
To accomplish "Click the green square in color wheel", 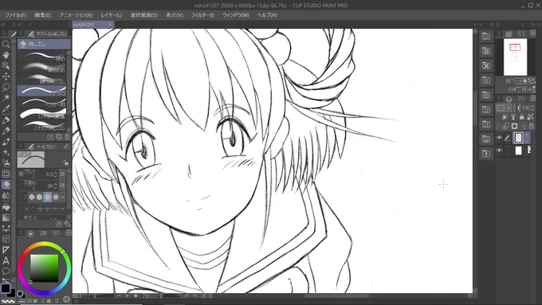I will (x=45, y=268).
